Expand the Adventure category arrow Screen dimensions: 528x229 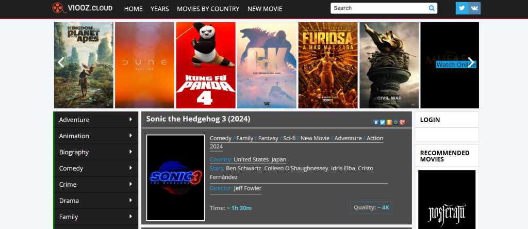tap(130, 119)
